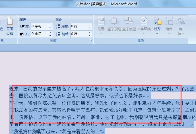Image resolution: width=196 pixels, height=134 pixels.
Task: Decrease the spacing before (段前) value
Action: 90,28
